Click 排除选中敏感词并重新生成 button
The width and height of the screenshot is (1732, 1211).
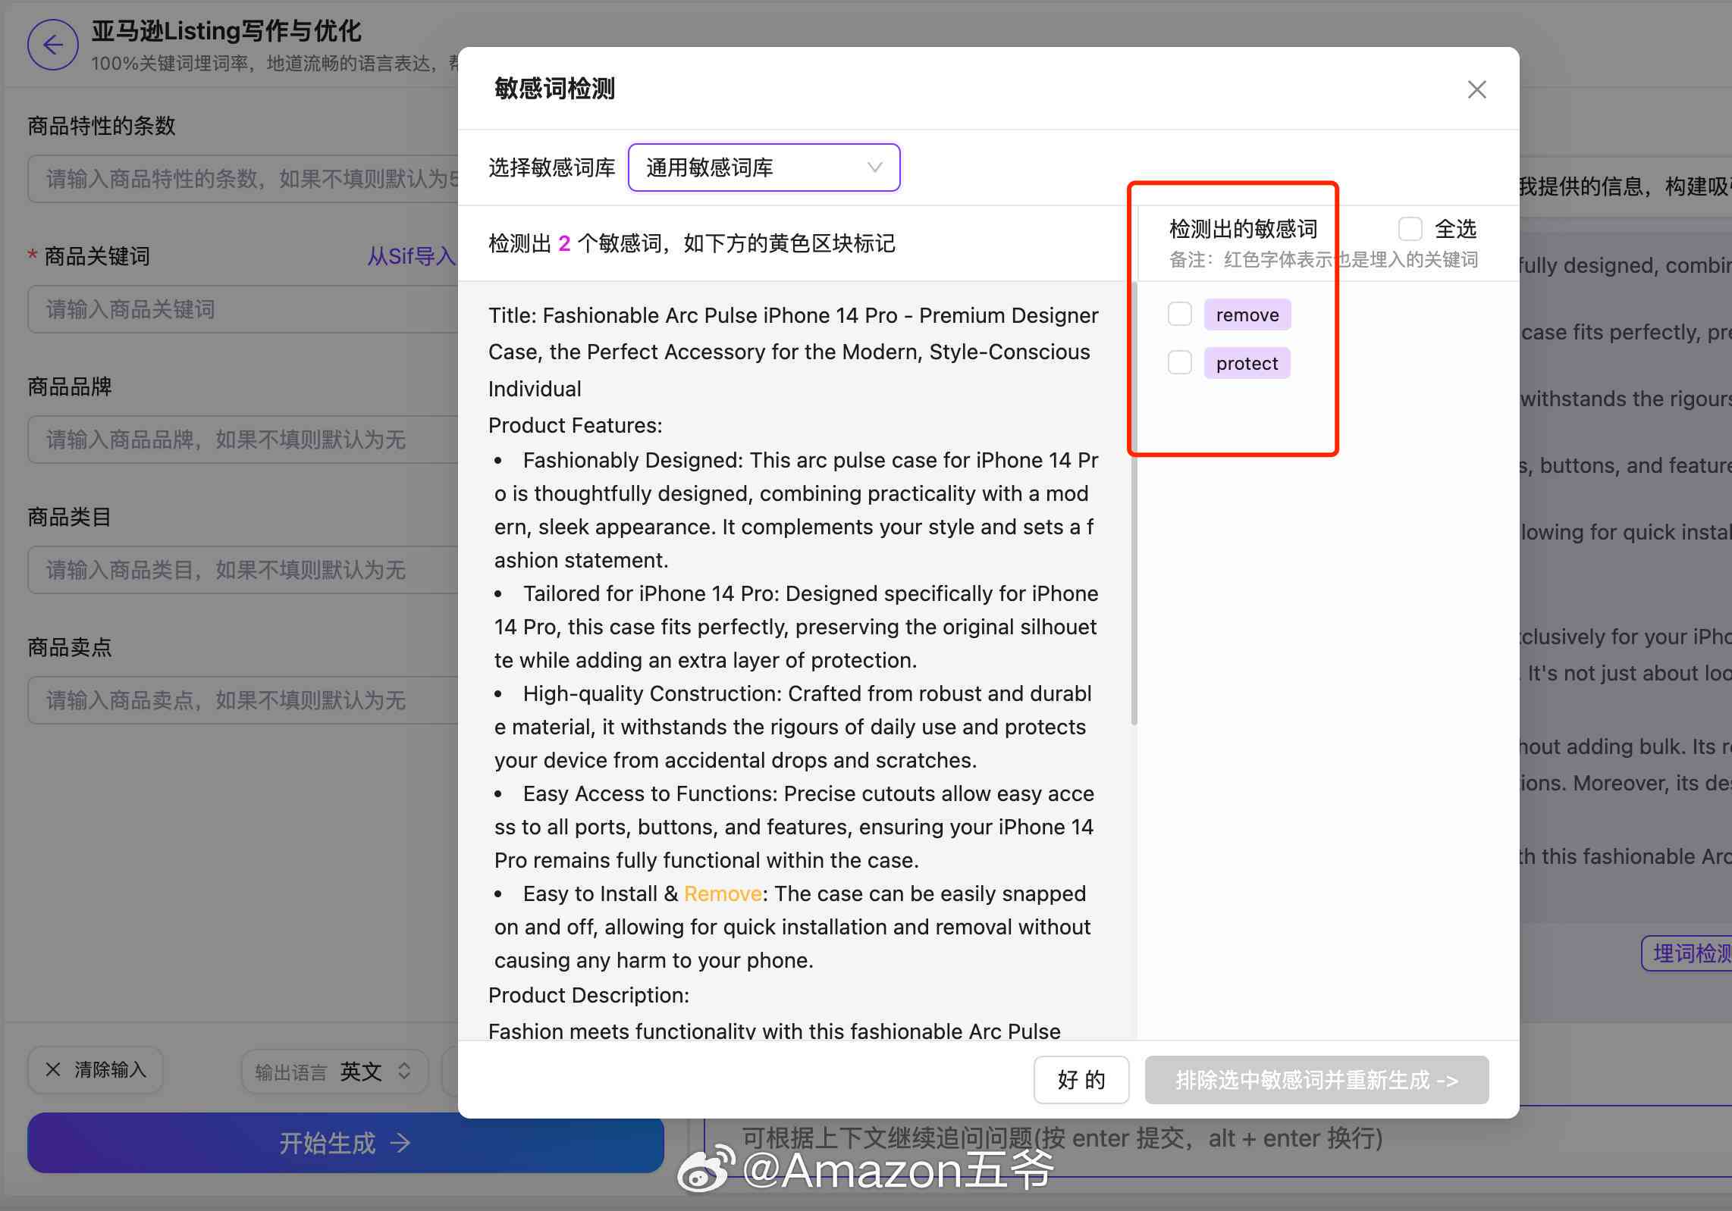tap(1316, 1079)
